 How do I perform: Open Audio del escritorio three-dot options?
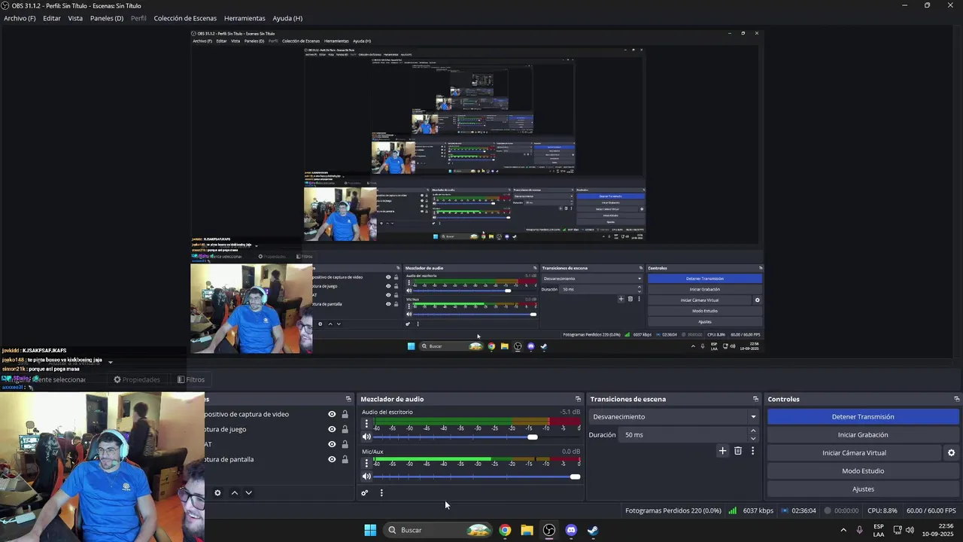click(366, 424)
